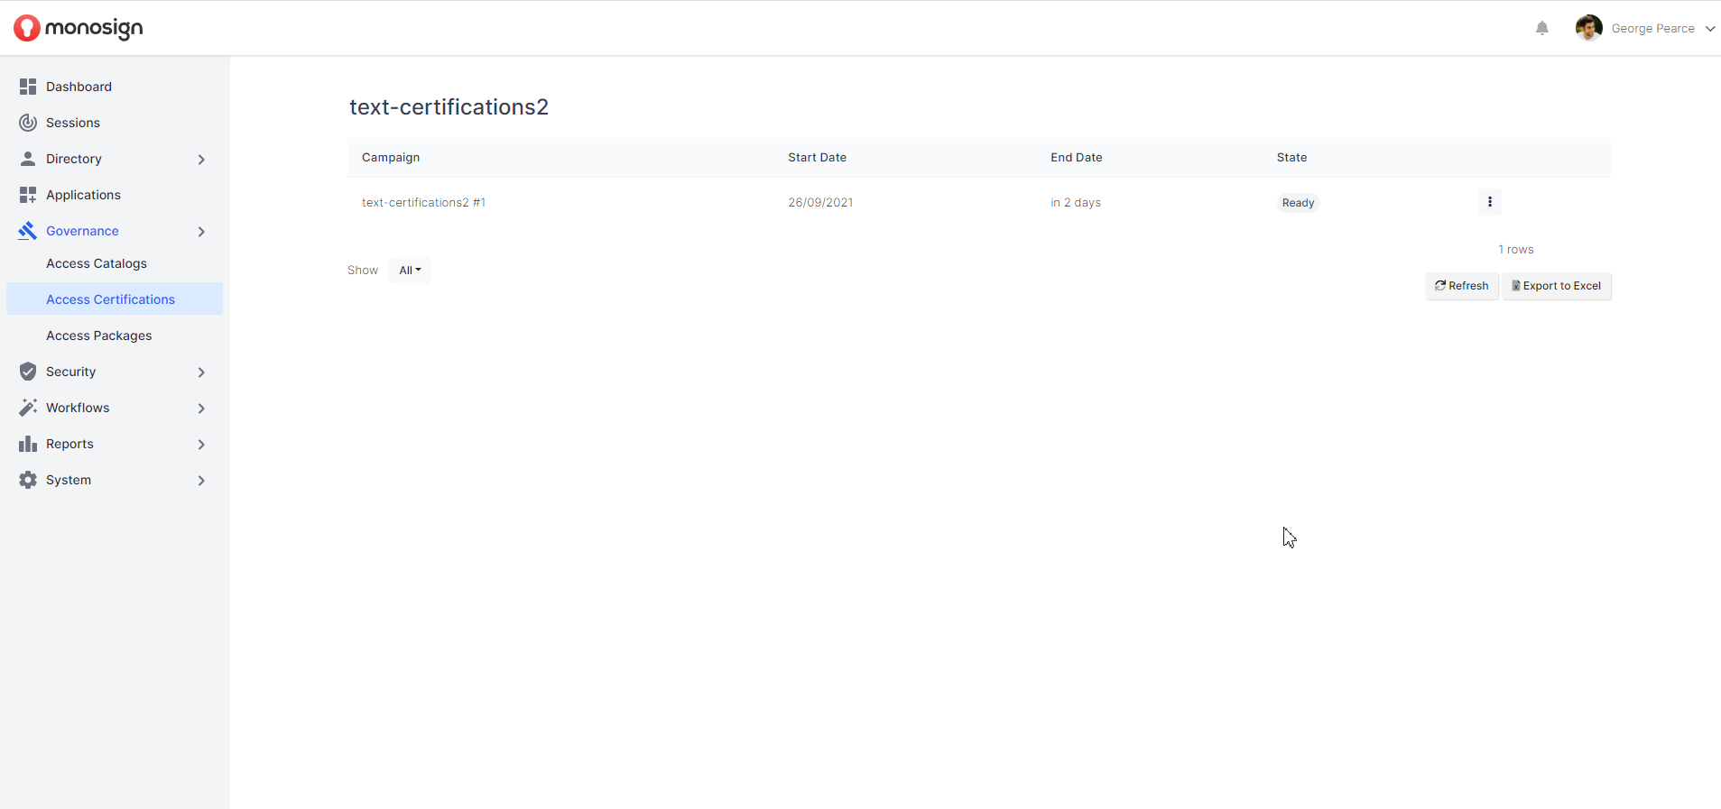The image size is (1721, 809).
Task: Open the George Pearce user dropdown arrow
Action: (x=1709, y=29)
